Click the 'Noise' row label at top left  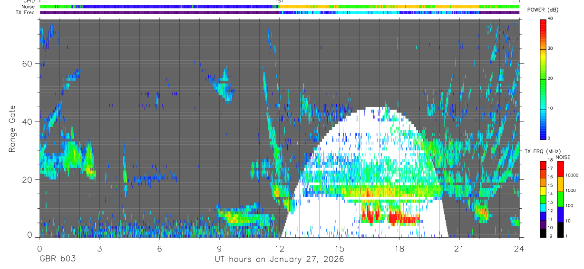click(x=29, y=7)
